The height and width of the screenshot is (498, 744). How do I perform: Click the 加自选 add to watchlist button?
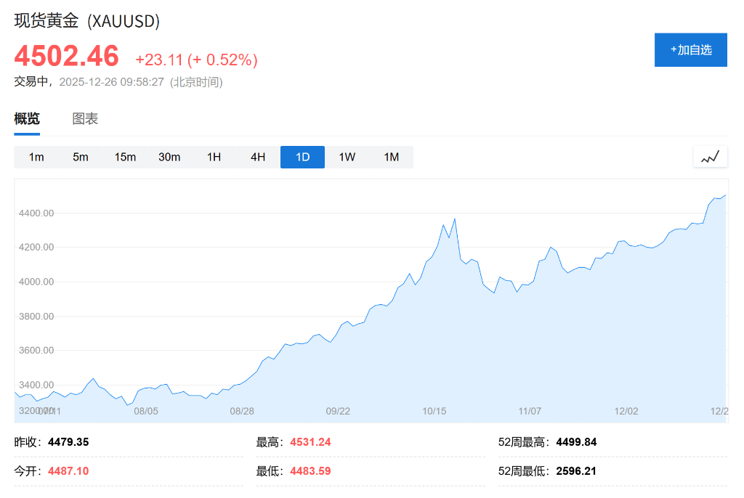tap(690, 50)
